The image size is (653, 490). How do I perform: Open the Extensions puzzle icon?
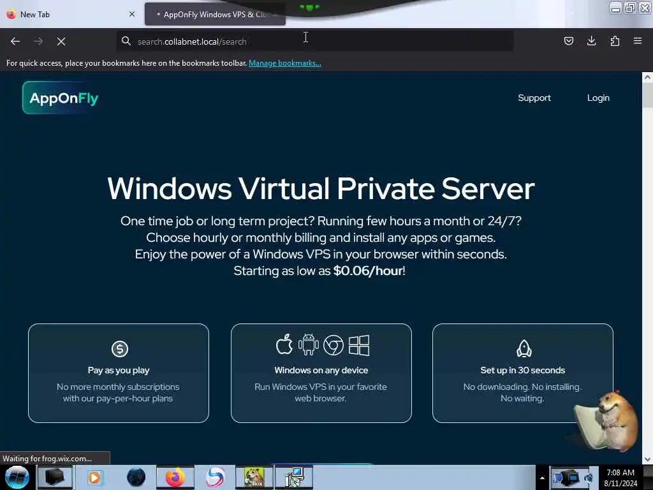615,41
